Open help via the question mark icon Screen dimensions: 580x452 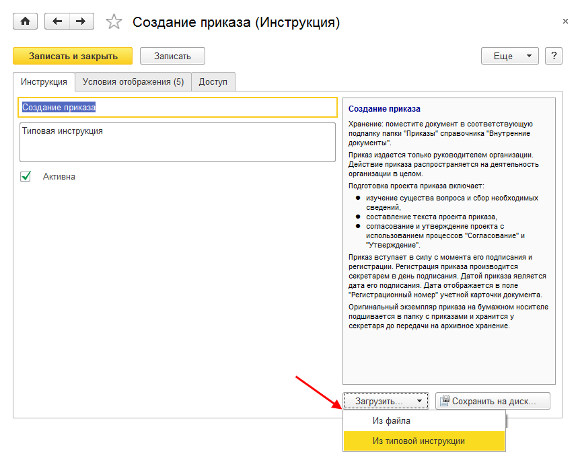[553, 56]
